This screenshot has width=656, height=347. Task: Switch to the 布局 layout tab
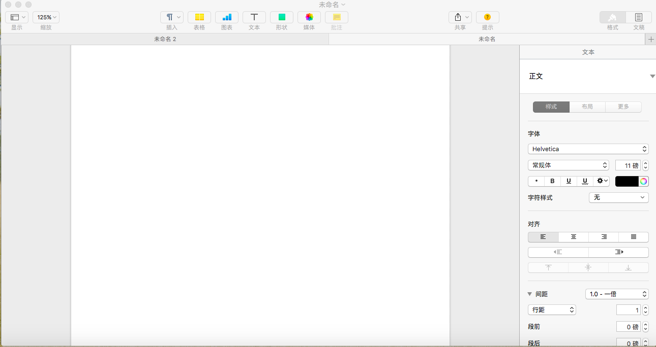pyautogui.click(x=587, y=107)
